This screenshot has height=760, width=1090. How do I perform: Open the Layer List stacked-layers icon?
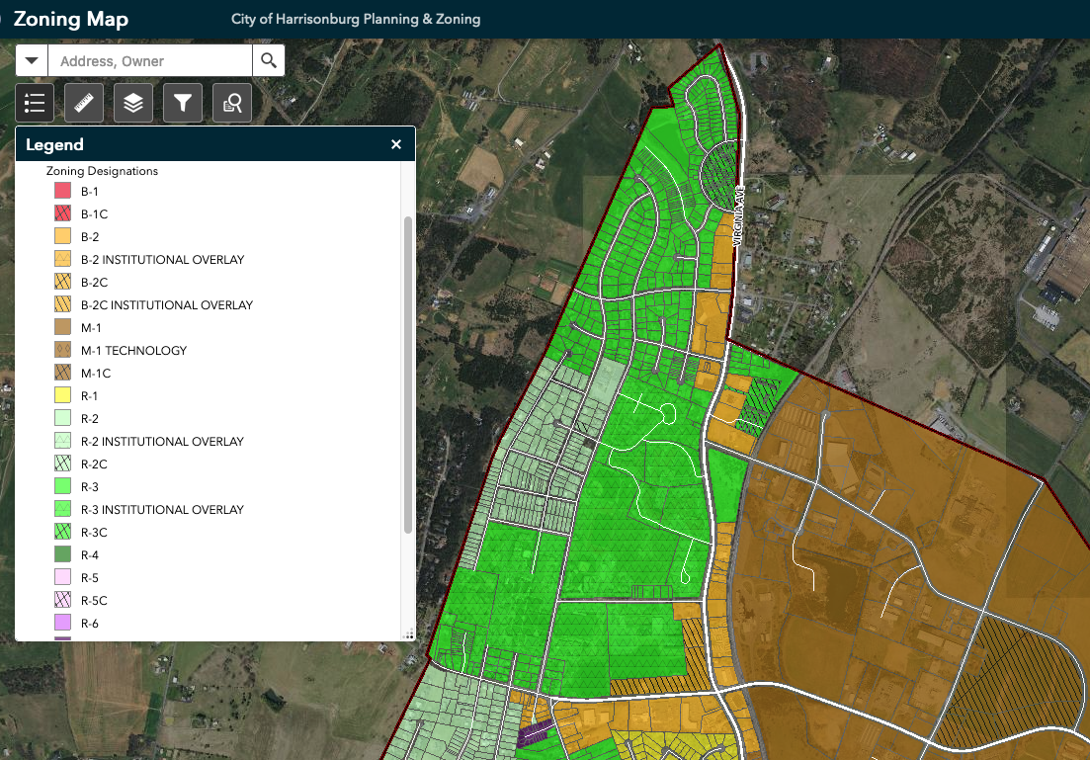point(133,103)
